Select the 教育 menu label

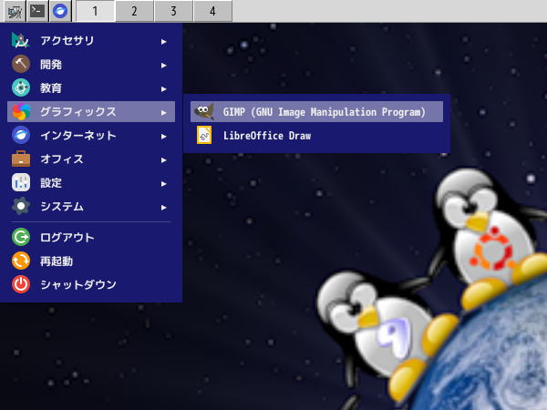tap(51, 87)
